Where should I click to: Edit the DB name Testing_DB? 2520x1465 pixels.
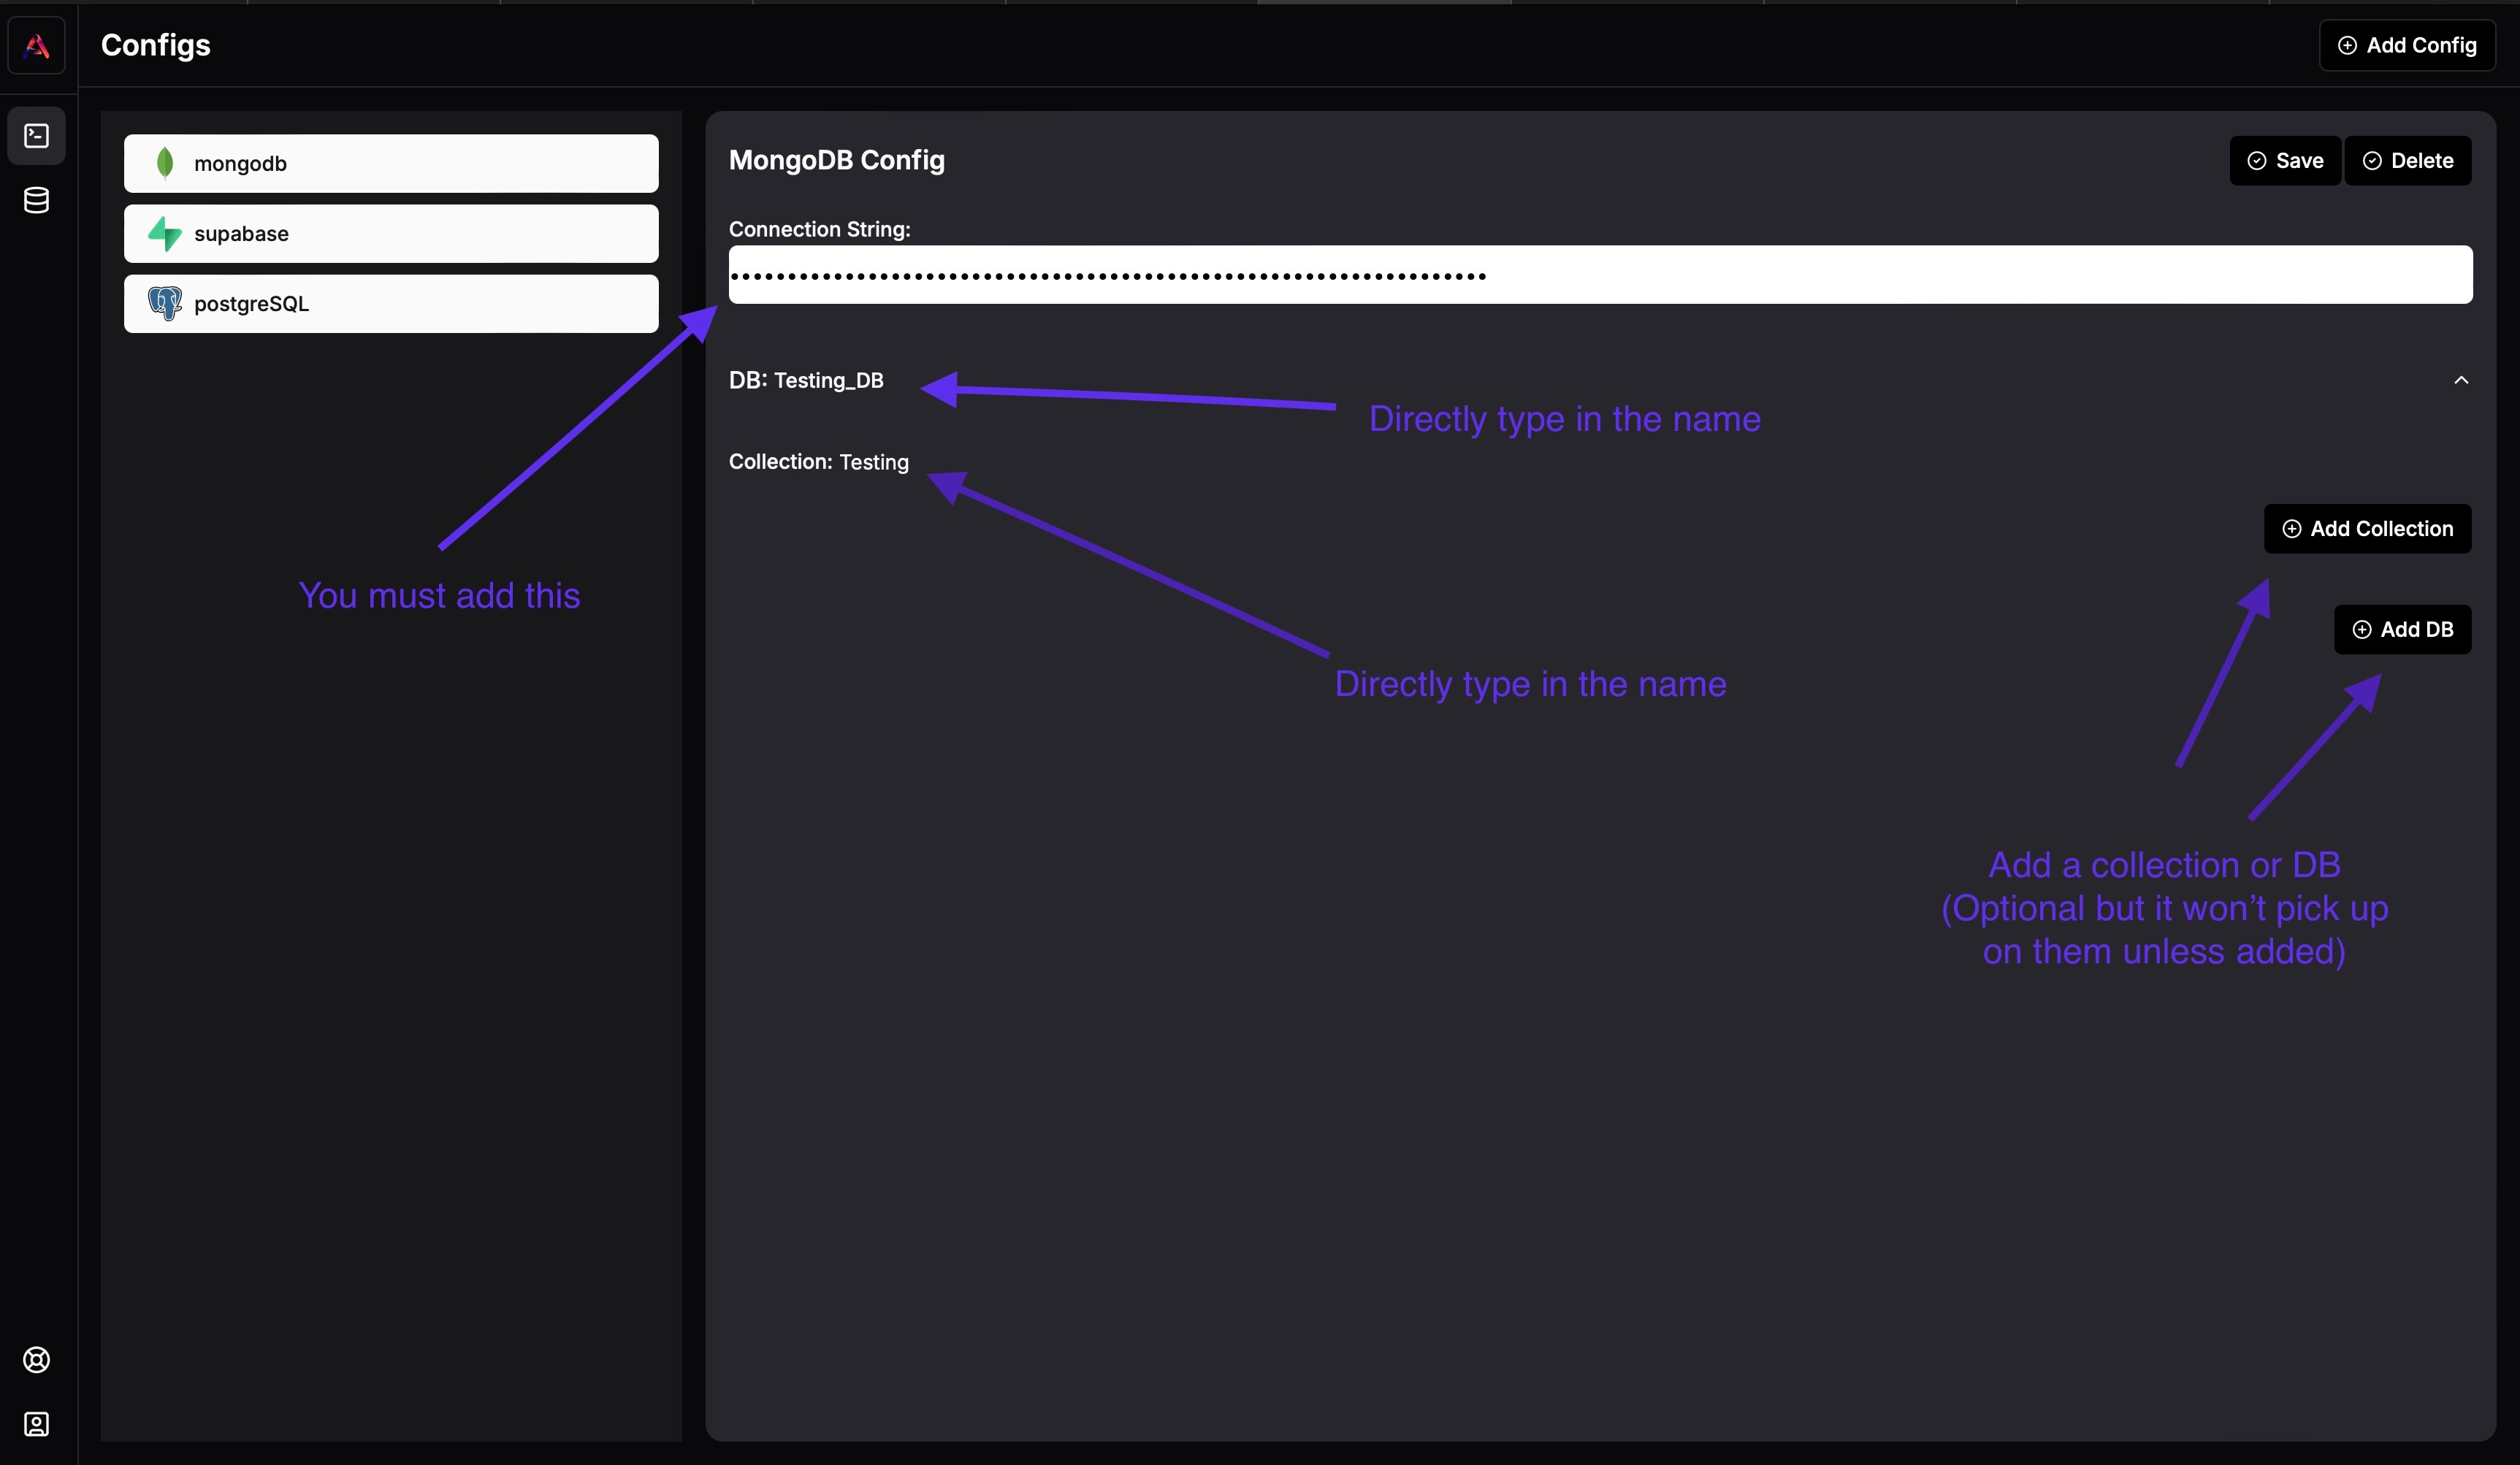click(x=829, y=380)
